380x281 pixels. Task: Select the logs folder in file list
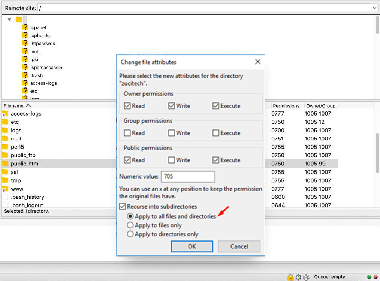tap(16, 130)
